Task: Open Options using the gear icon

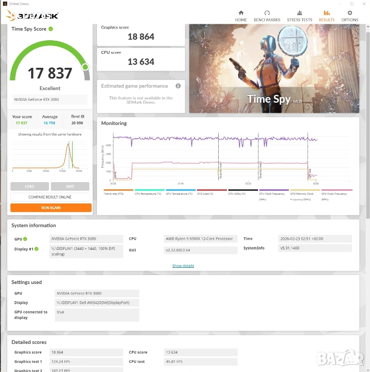Action: (350, 13)
